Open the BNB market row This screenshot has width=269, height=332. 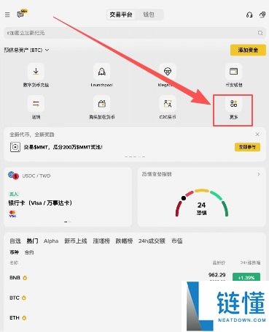pyautogui.click(x=135, y=278)
